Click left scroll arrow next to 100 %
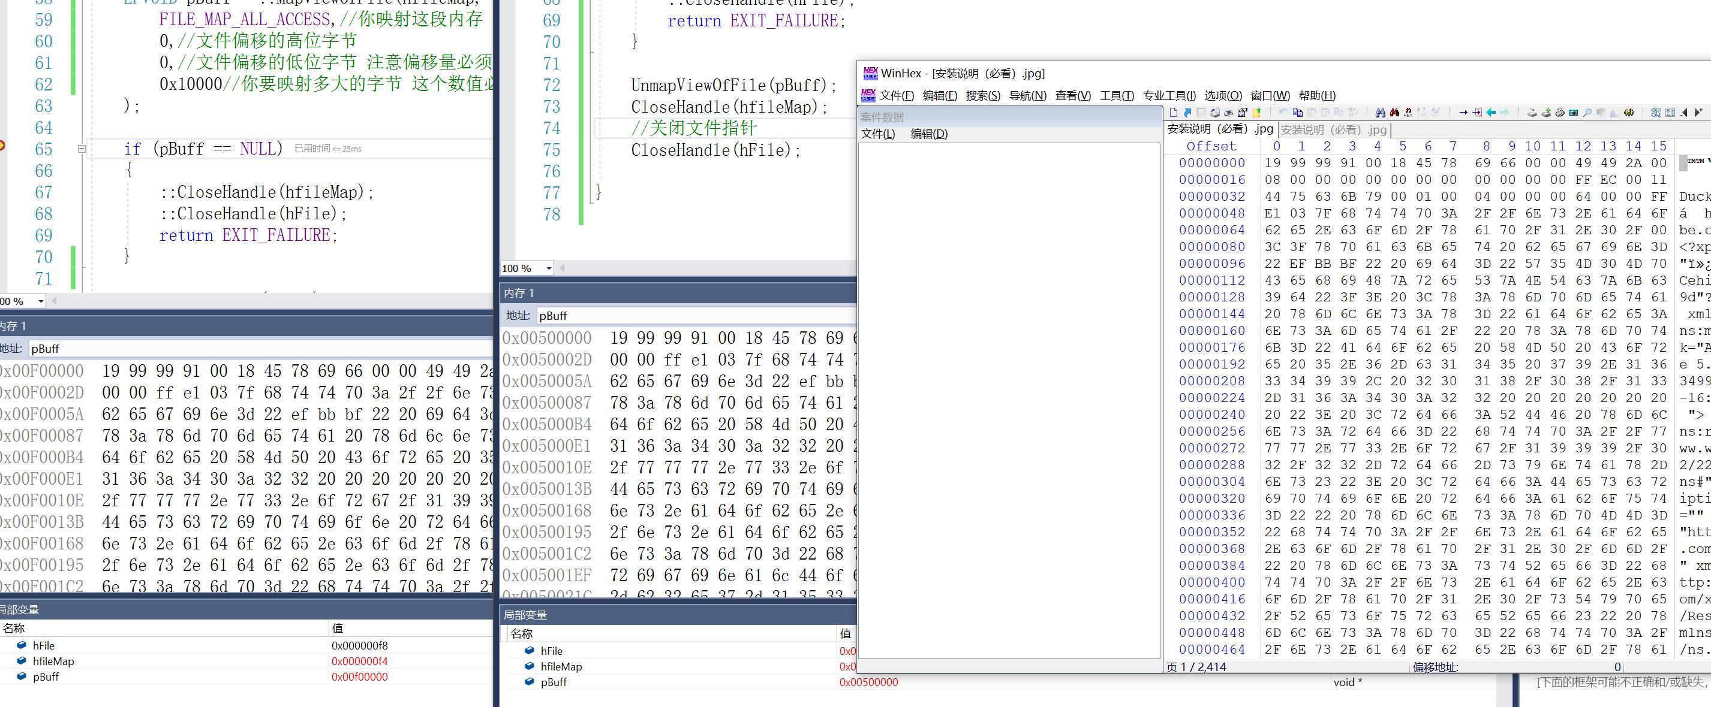This screenshot has width=1711, height=707. [563, 268]
